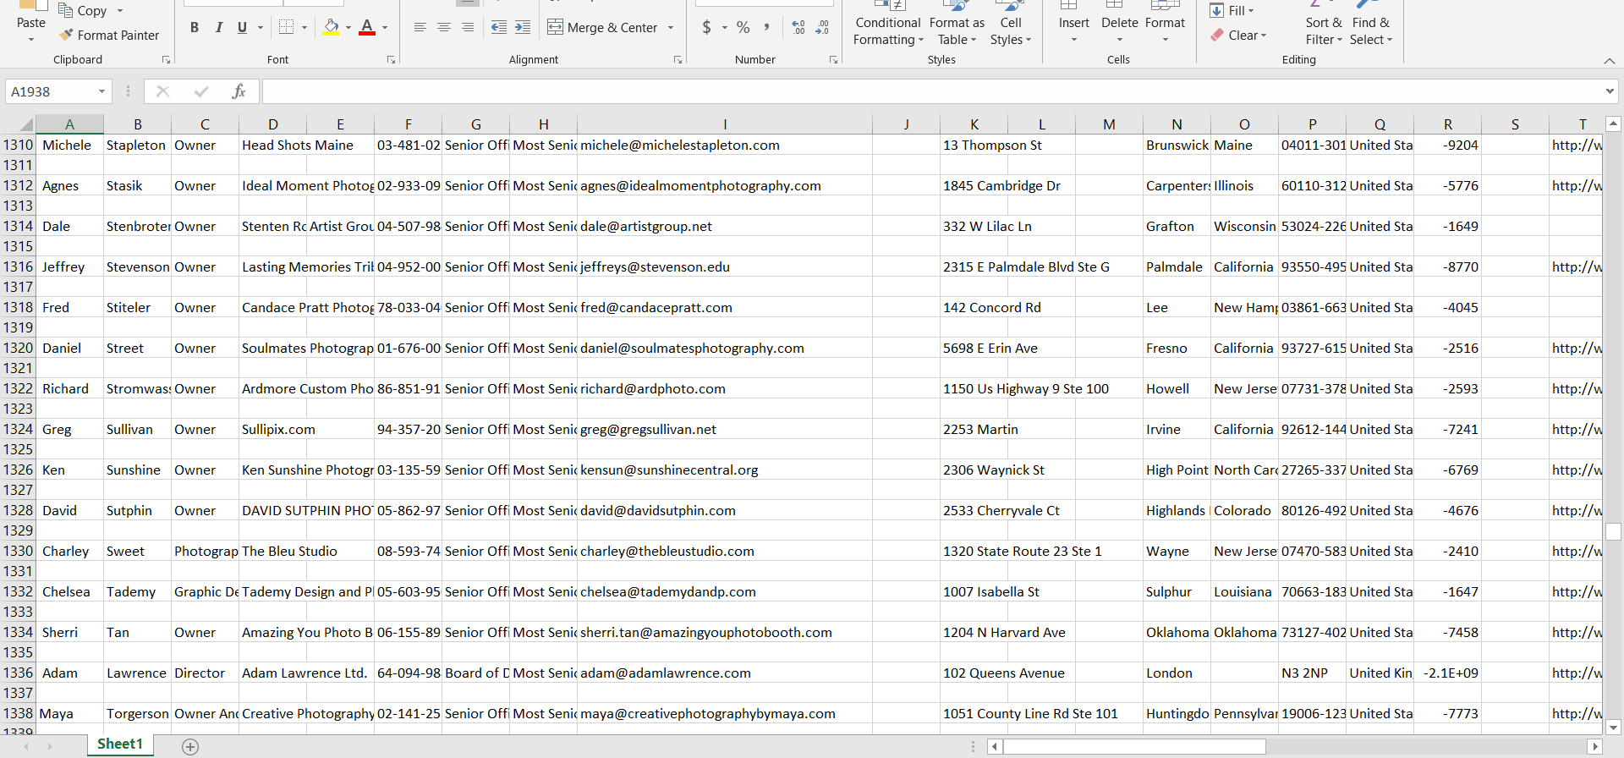
Task: Click the Increase Indent icon
Action: tap(523, 28)
